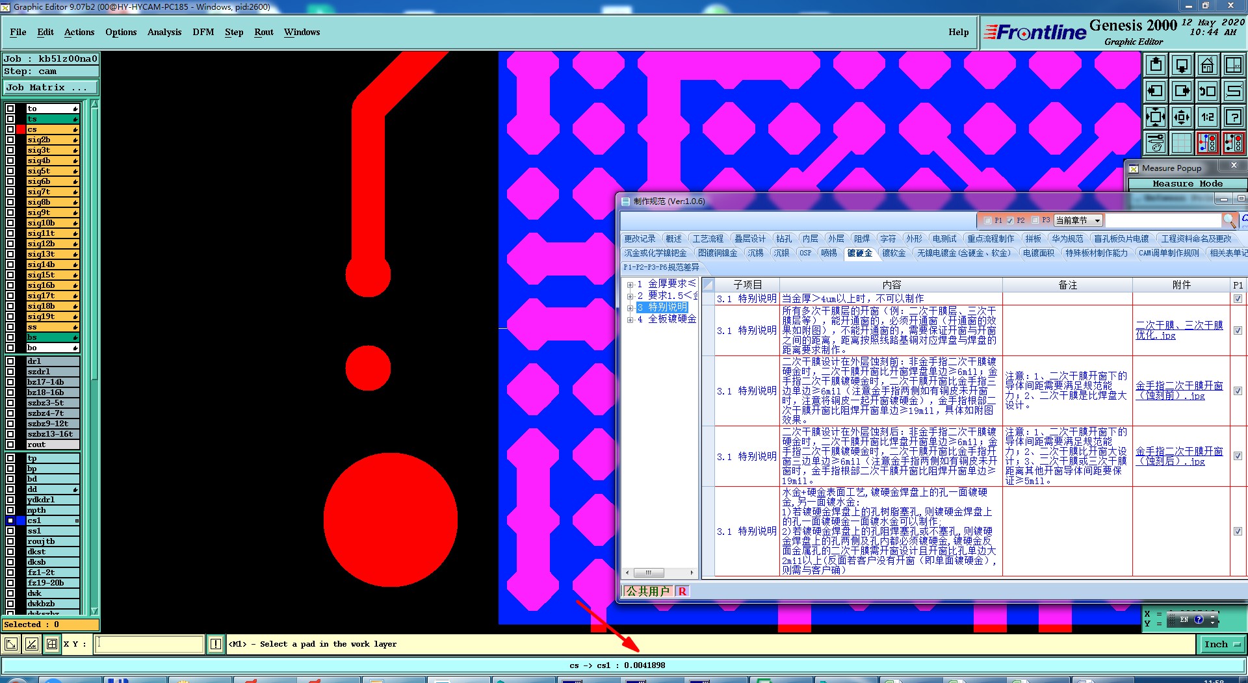Toggle visibility box of layer csl
Viewport: 1248px width, 683px height.
pos(10,521)
